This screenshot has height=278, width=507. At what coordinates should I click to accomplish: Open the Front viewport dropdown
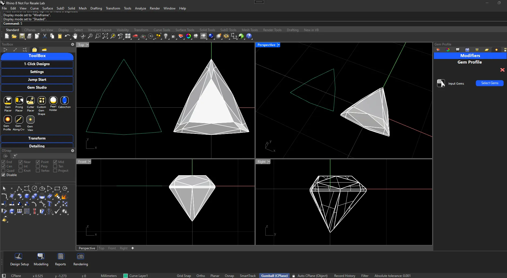coord(90,161)
